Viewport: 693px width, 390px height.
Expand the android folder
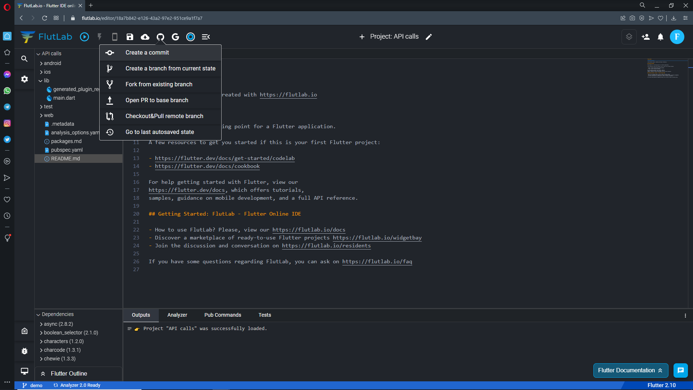pyautogui.click(x=41, y=64)
